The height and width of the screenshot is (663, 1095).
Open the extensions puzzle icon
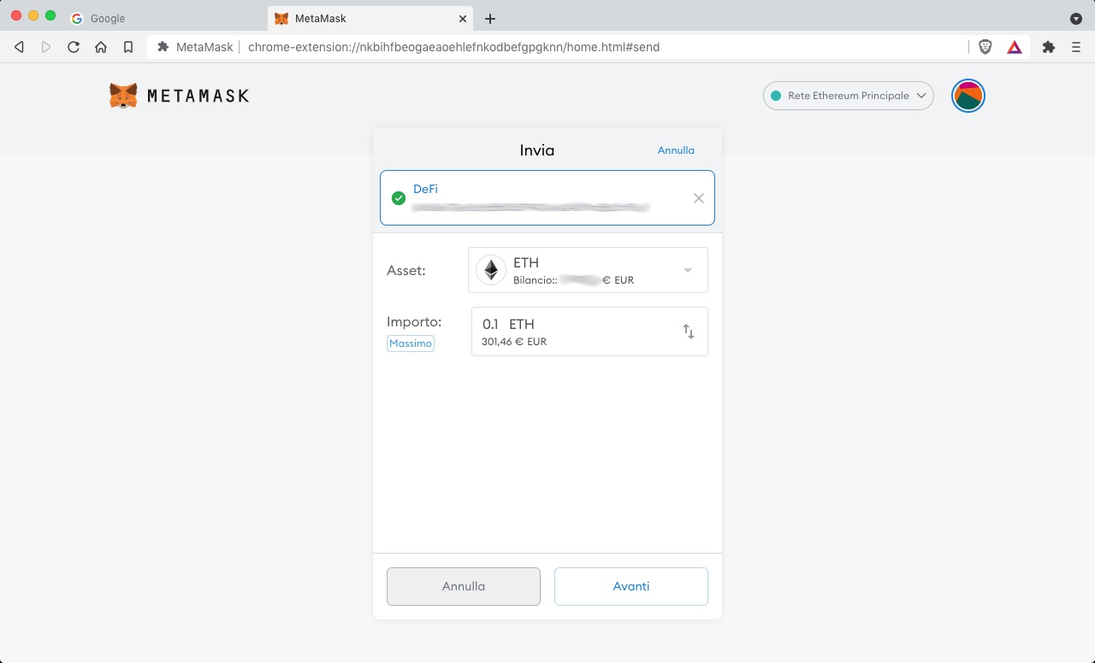coord(1049,47)
